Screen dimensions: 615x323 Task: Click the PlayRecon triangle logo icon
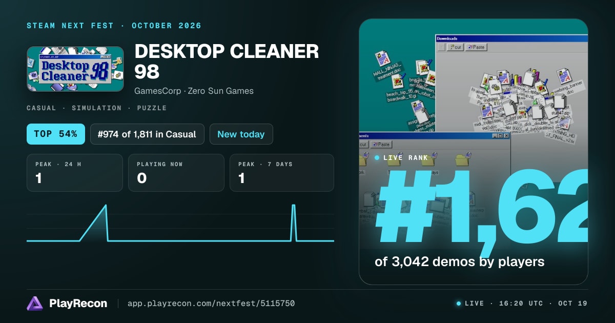34,304
